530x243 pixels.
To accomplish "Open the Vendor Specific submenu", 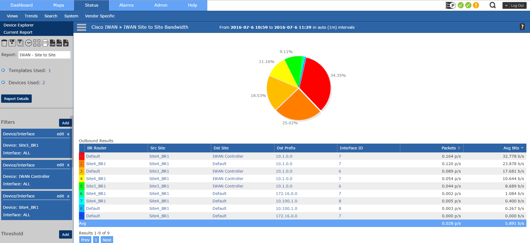I will [x=100, y=16].
